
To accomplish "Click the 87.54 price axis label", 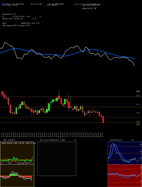I will (138, 113).
